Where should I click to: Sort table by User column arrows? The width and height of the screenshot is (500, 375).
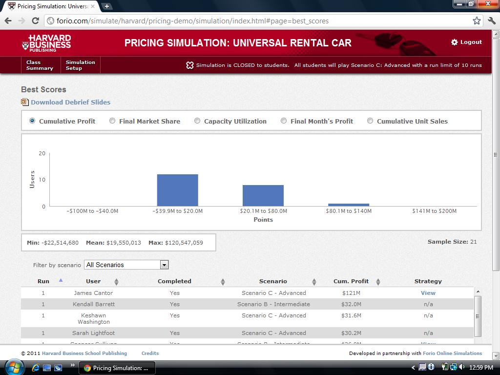116,282
